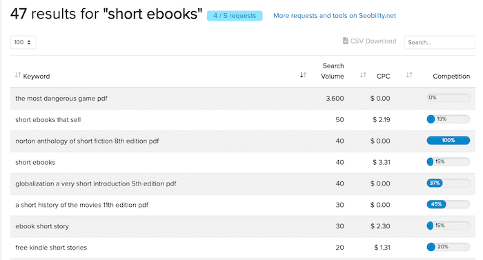Click the 100% competition bar

point(448,141)
